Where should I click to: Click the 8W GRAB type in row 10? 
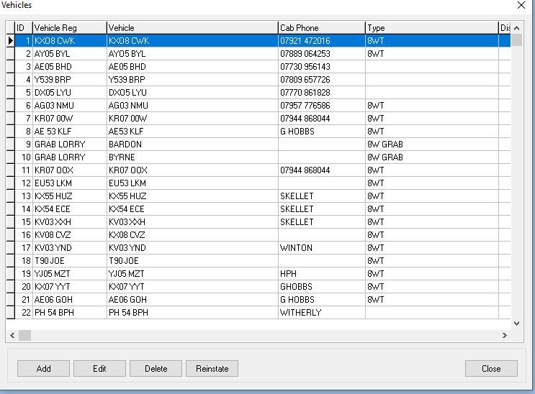432,157
